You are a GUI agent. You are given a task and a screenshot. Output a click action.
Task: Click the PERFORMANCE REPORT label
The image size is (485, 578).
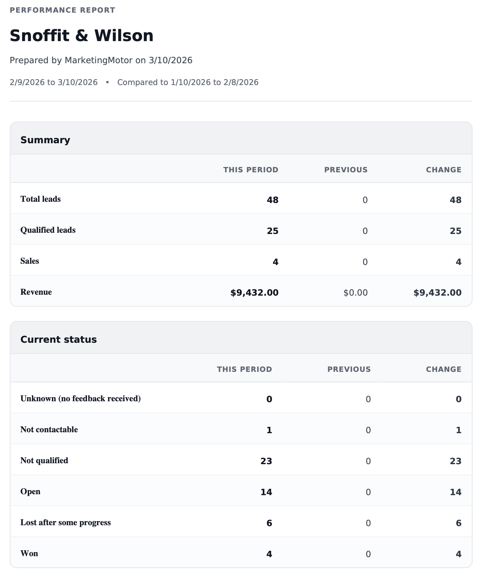click(62, 10)
